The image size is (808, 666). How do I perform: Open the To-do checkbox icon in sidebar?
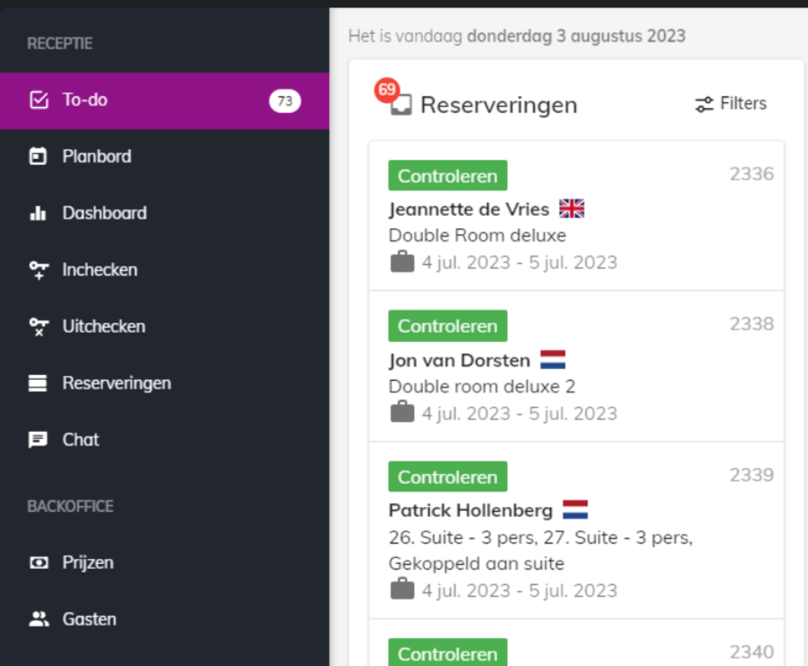(x=39, y=100)
